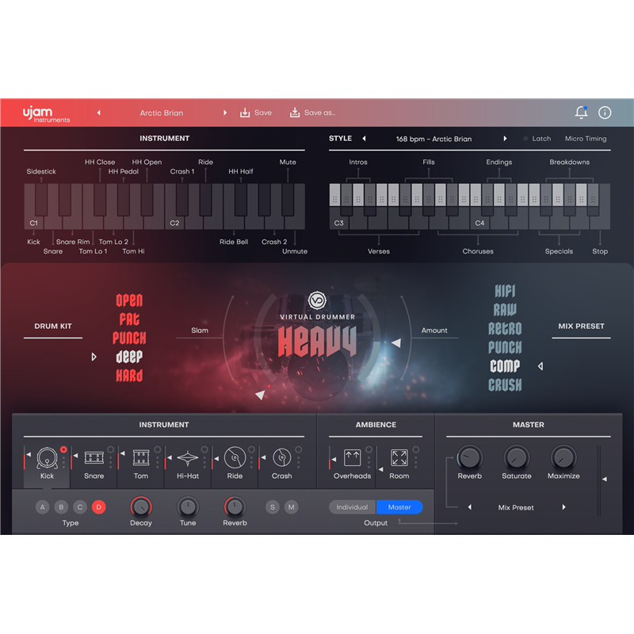The image size is (634, 634).
Task: Click the master volume fader handle
Action: [x=604, y=479]
